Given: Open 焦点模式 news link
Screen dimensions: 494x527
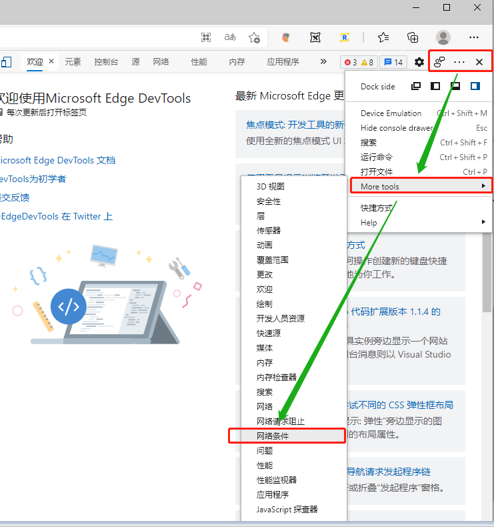Looking at the screenshot, I should [x=295, y=125].
